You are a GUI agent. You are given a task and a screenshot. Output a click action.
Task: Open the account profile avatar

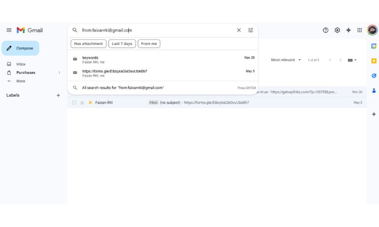click(372, 30)
